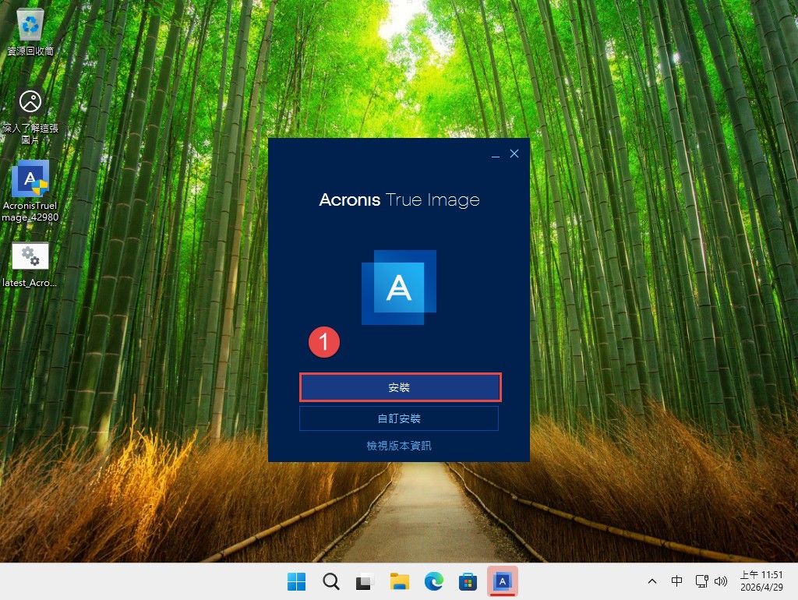Select the AcronisTrueImage_42980 desktop icon

(x=30, y=191)
